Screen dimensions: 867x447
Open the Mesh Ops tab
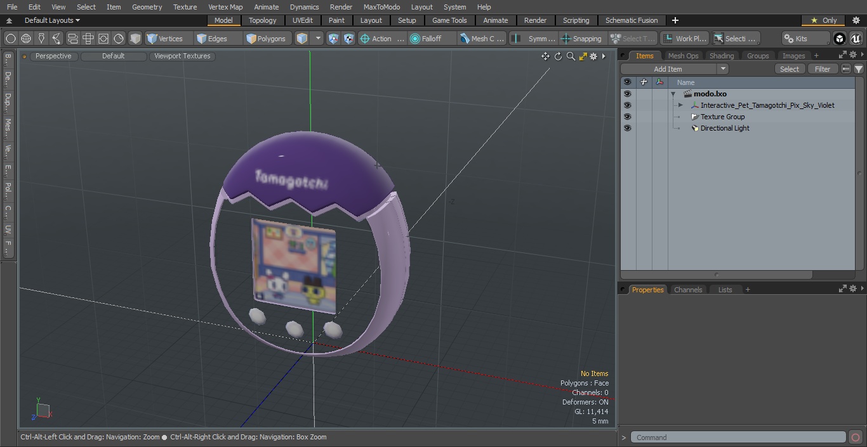point(683,56)
